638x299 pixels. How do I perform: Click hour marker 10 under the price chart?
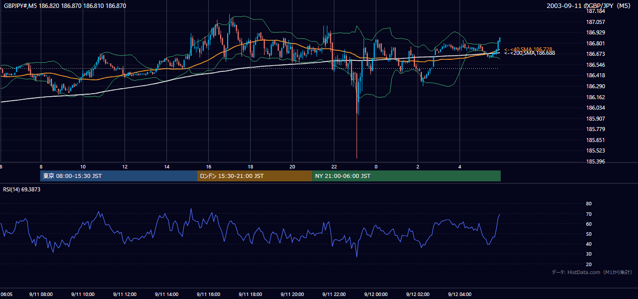click(x=83, y=166)
